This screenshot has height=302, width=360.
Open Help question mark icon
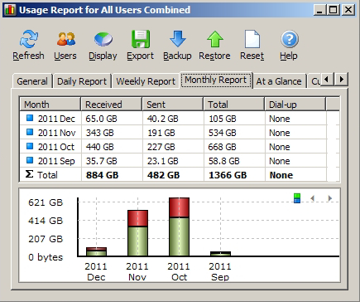click(290, 39)
